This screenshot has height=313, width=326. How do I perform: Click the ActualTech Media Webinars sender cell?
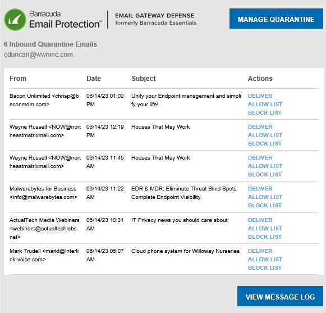pos(44,229)
